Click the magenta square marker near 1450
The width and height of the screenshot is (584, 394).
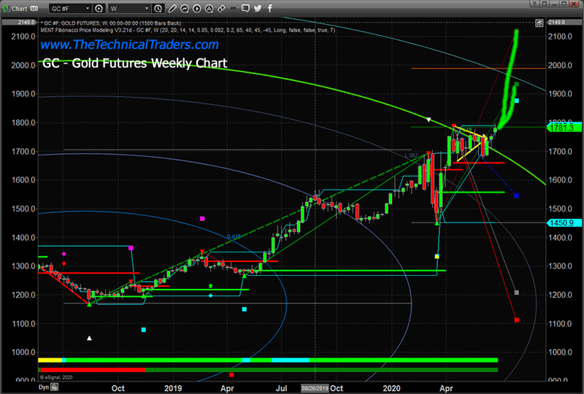point(202,219)
